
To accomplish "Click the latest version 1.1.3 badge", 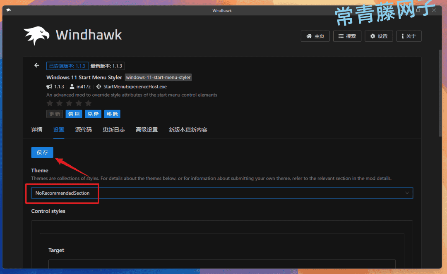I will [x=106, y=66].
